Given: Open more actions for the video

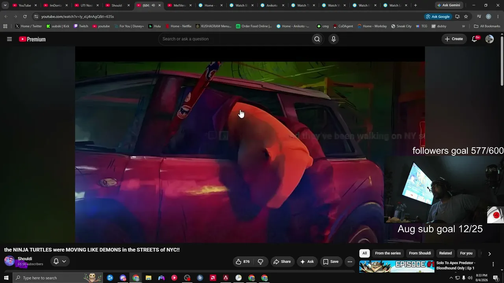Looking at the screenshot, I should pos(350,262).
